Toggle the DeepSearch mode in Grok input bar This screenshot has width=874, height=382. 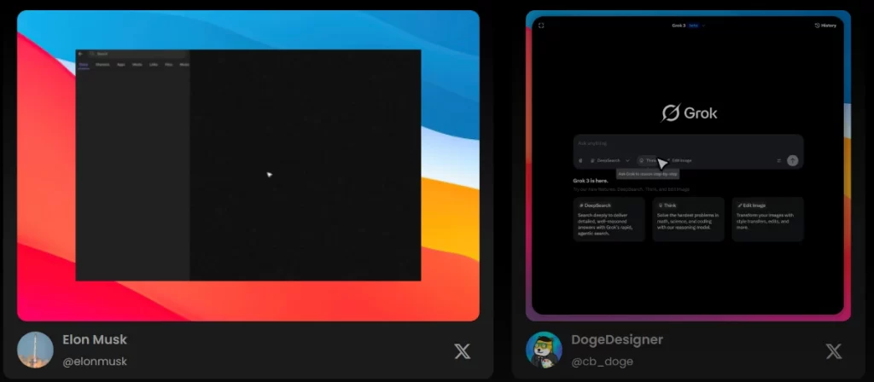[606, 160]
